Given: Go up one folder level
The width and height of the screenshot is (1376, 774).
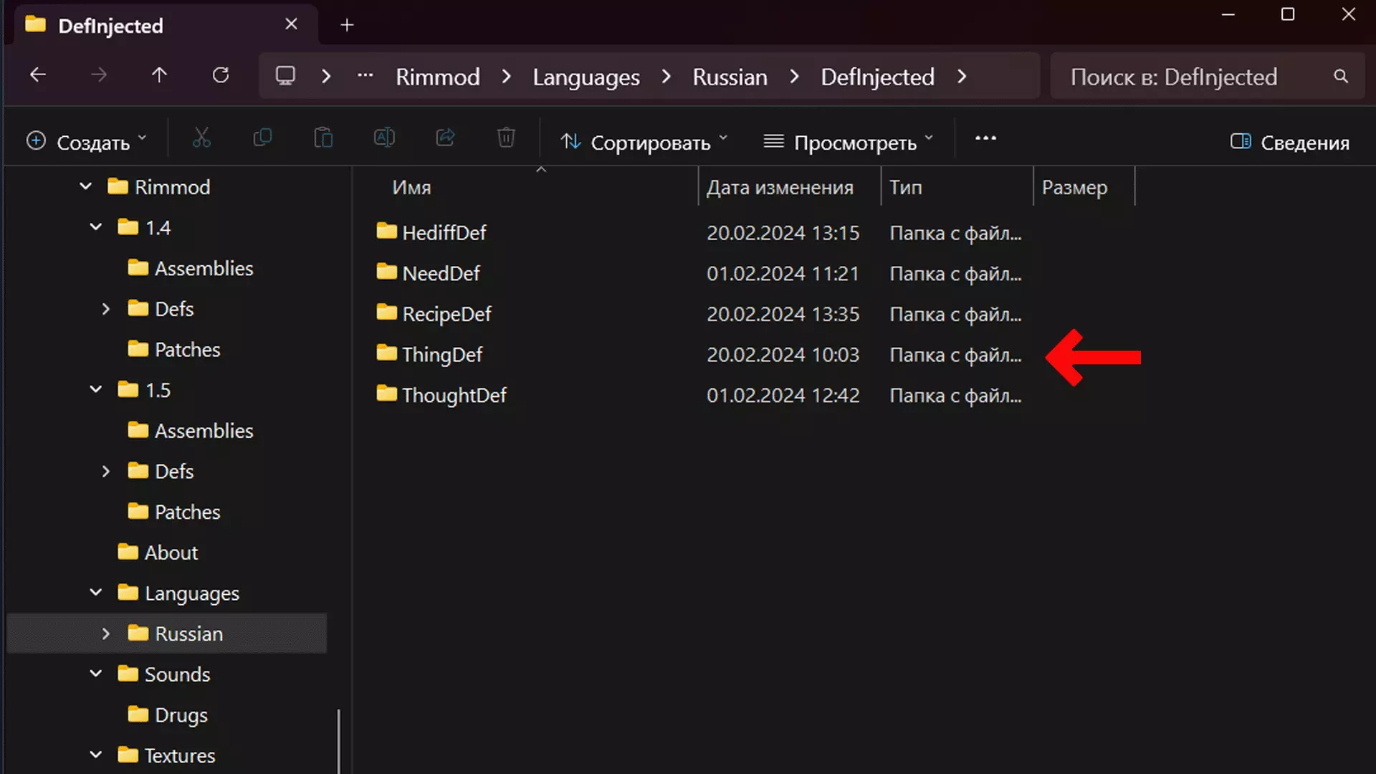Looking at the screenshot, I should tap(159, 75).
